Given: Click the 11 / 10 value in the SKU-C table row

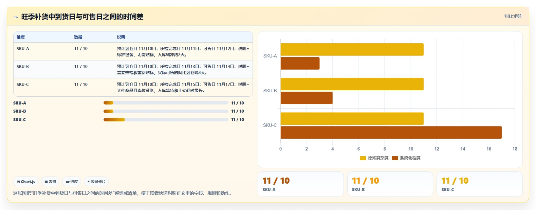Looking at the screenshot, I should click(x=81, y=85).
